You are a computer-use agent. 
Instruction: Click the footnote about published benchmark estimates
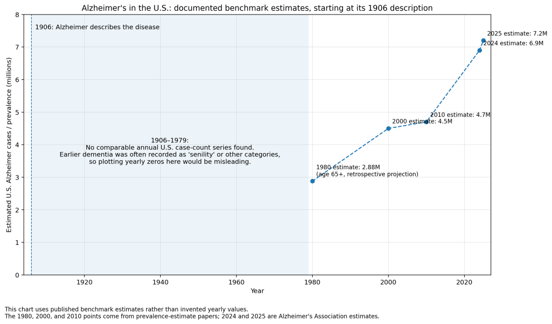pyautogui.click(x=126, y=309)
